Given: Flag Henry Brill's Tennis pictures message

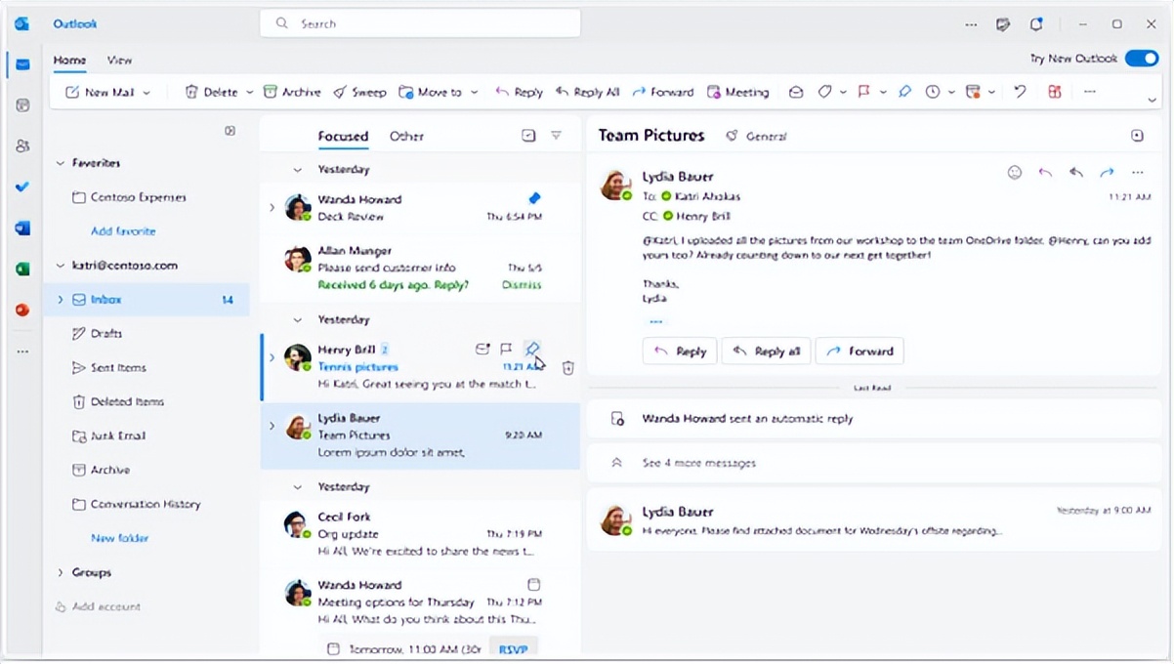Looking at the screenshot, I should (x=506, y=349).
